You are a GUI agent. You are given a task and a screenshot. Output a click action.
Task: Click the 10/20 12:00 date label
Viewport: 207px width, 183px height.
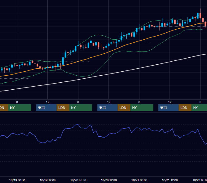pos(109,180)
